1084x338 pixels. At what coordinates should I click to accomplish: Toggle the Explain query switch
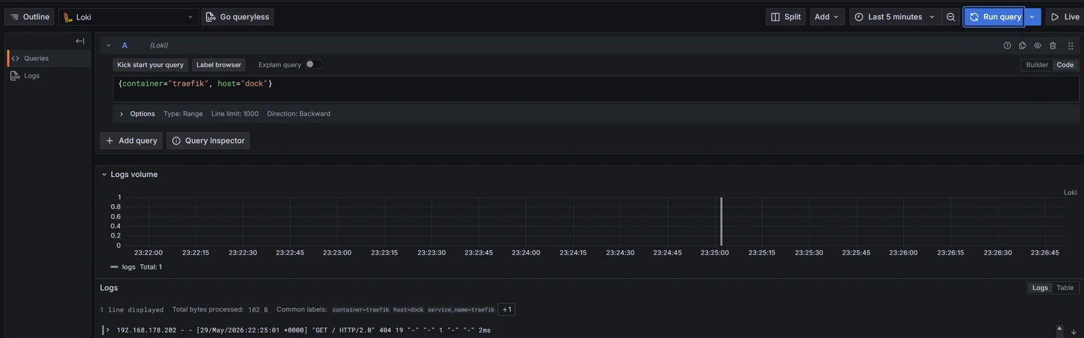pyautogui.click(x=314, y=64)
